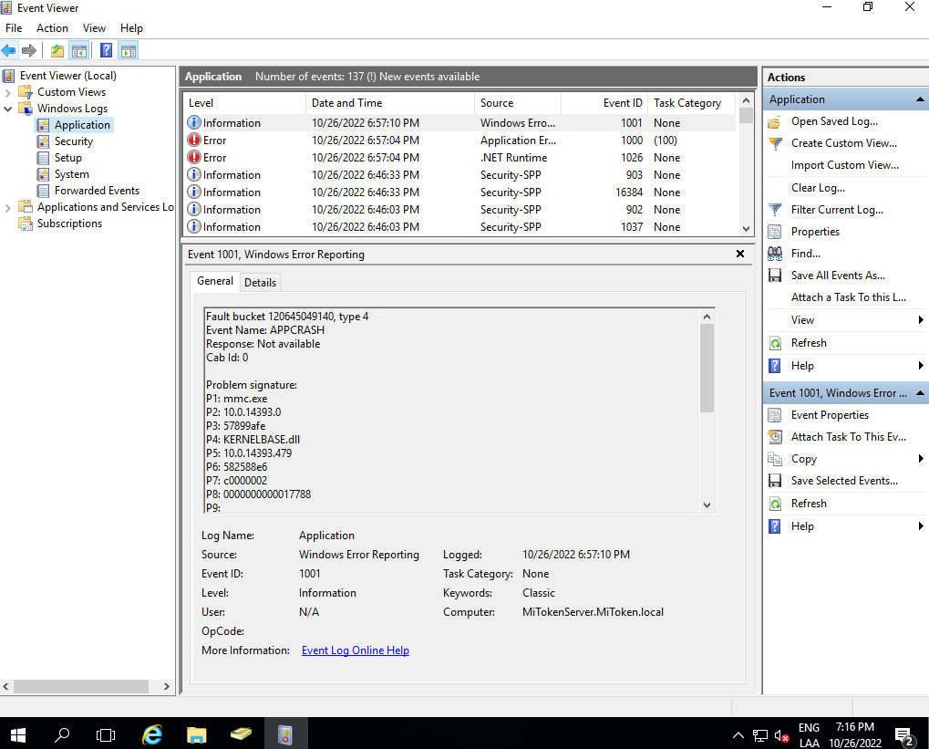Viewport: 929px width, 749px height.
Task: Expand the Copy submenu arrow
Action: pyautogui.click(x=921, y=458)
